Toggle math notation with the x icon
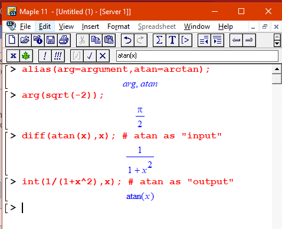The width and height of the screenshot is (282, 229). (13, 56)
